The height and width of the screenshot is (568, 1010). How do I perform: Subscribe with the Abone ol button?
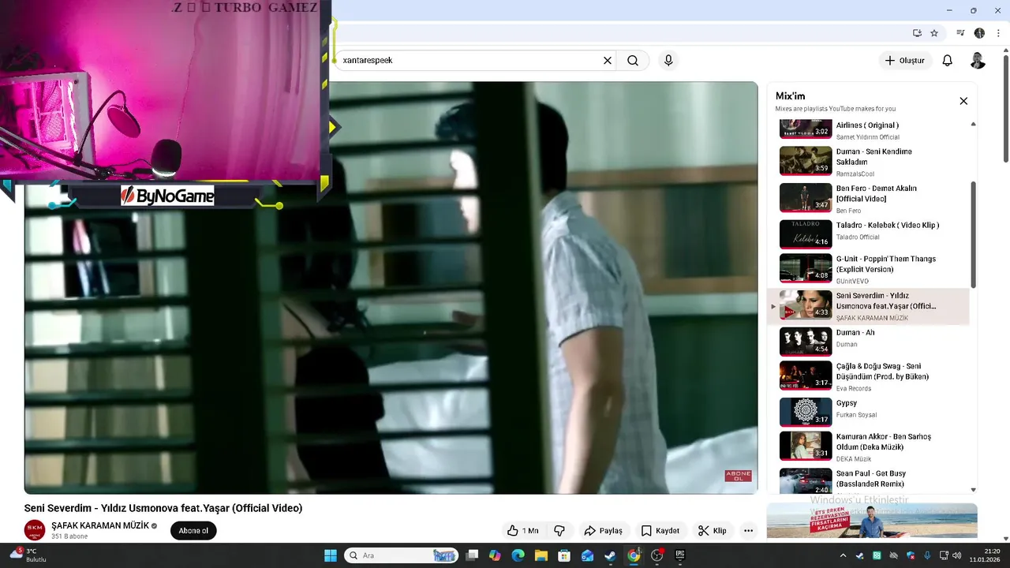(193, 531)
